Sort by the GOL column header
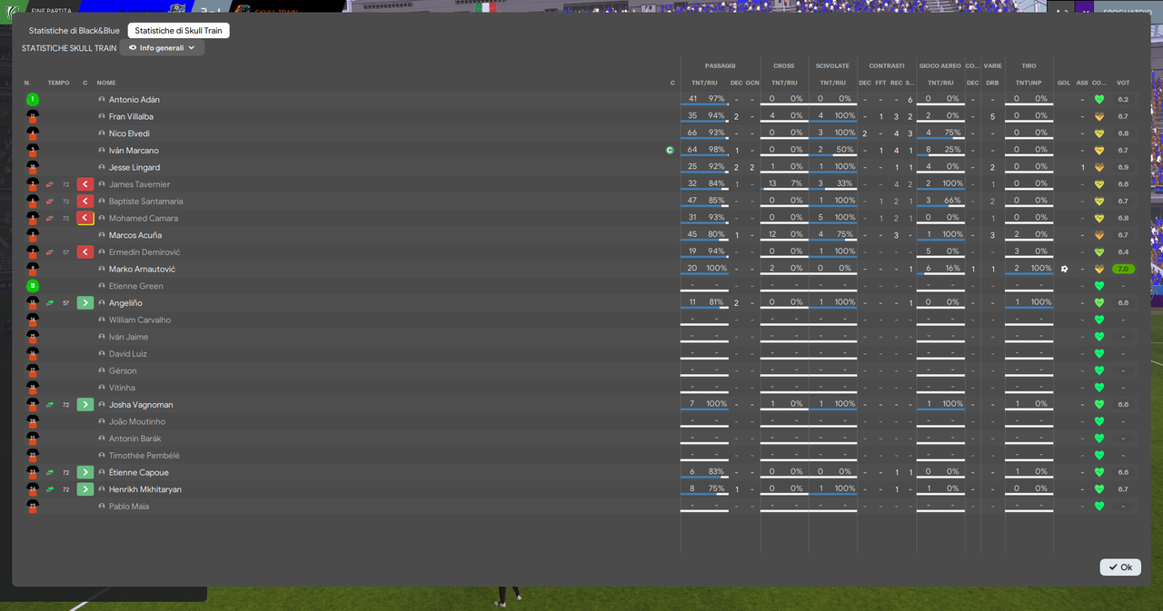This screenshot has width=1163, height=611. point(1064,83)
